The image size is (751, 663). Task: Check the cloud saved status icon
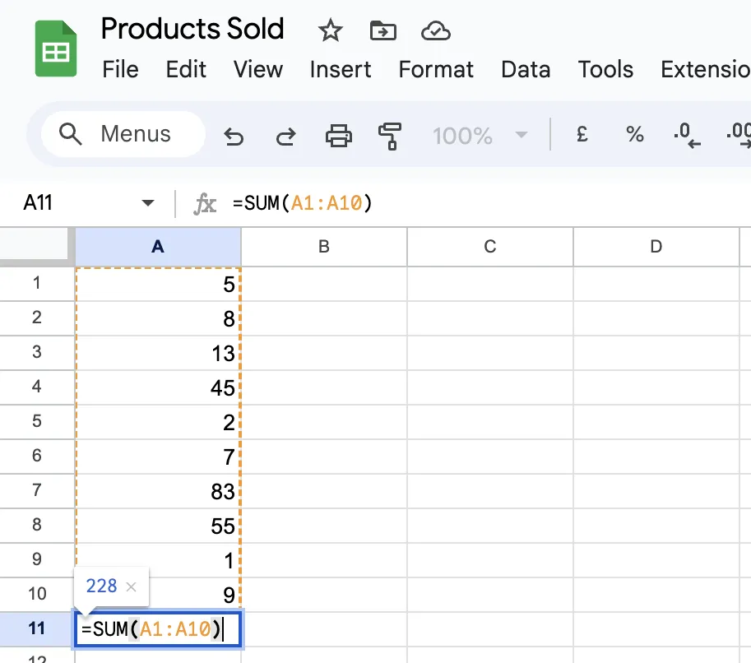pos(435,31)
